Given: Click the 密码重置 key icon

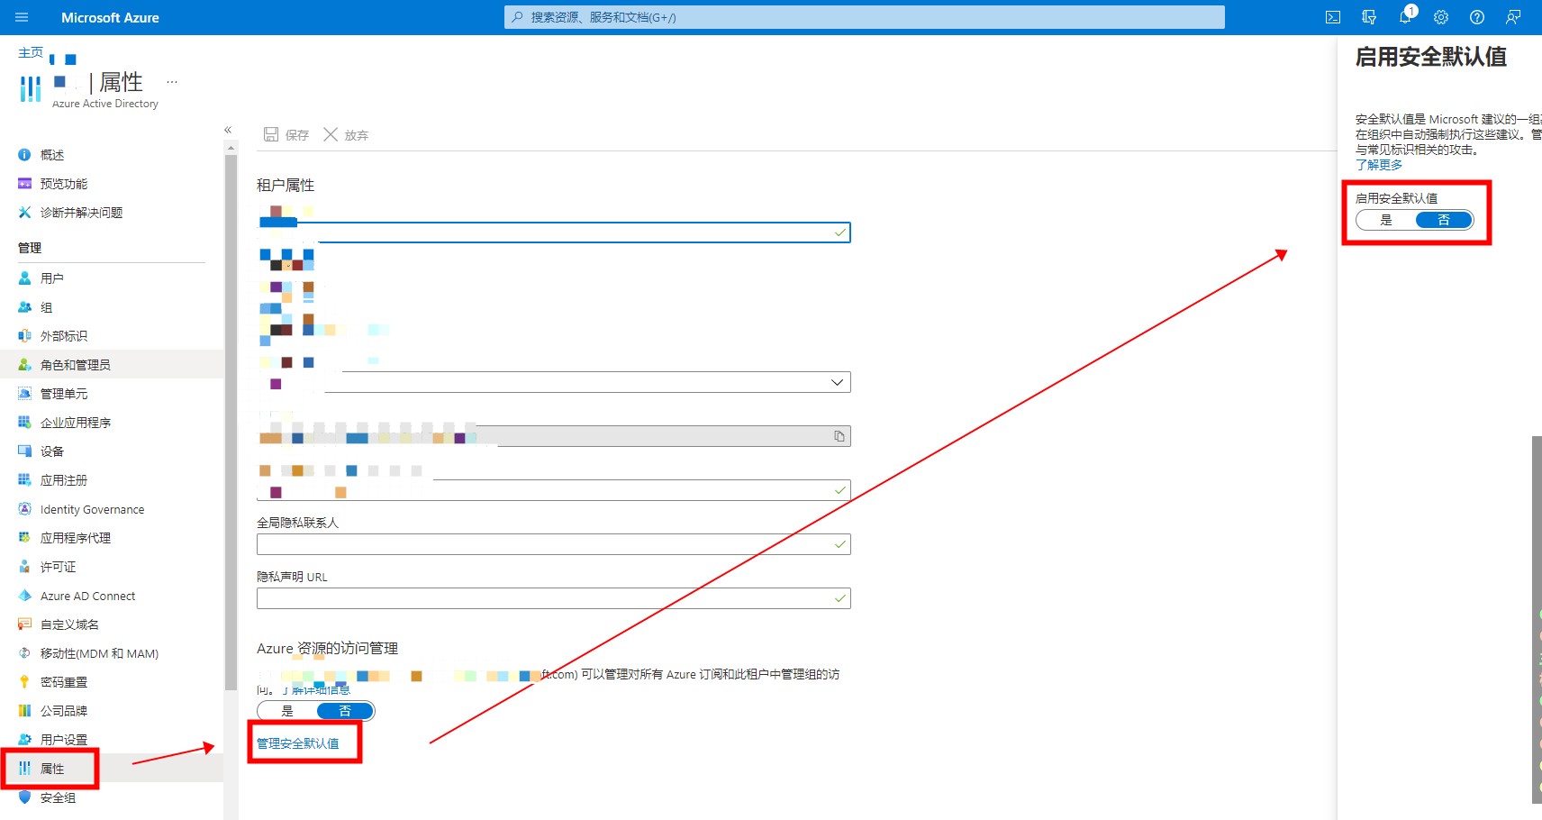Looking at the screenshot, I should [x=24, y=682].
